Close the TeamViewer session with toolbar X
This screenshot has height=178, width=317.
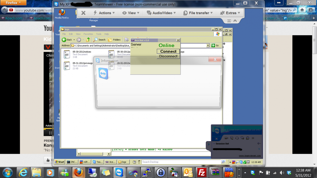click(83, 13)
